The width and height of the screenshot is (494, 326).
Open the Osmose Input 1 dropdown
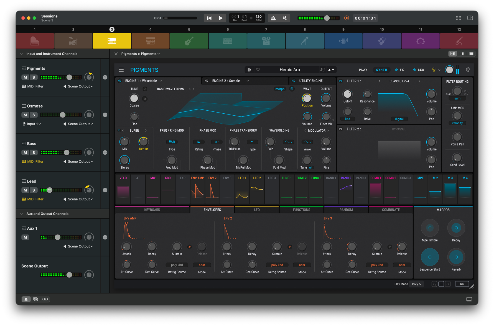click(32, 124)
